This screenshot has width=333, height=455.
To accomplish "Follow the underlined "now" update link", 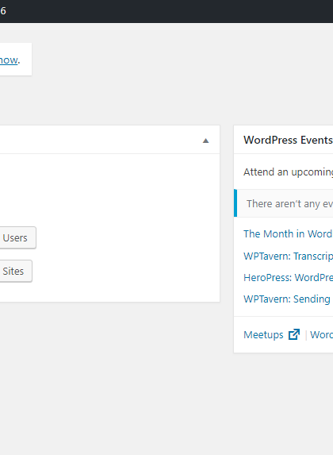I will [x=9, y=60].
